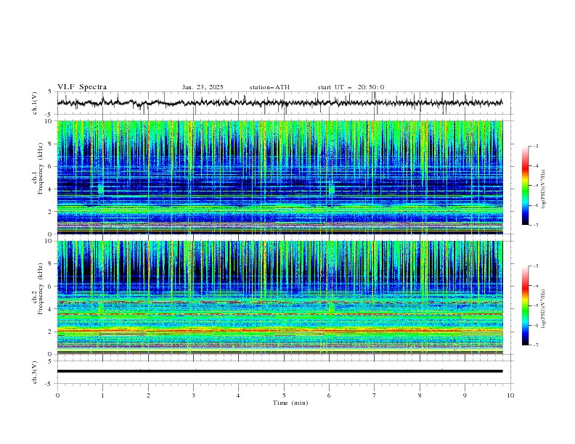Click time axis tick label "5"
575x444 pixels.
284,395
